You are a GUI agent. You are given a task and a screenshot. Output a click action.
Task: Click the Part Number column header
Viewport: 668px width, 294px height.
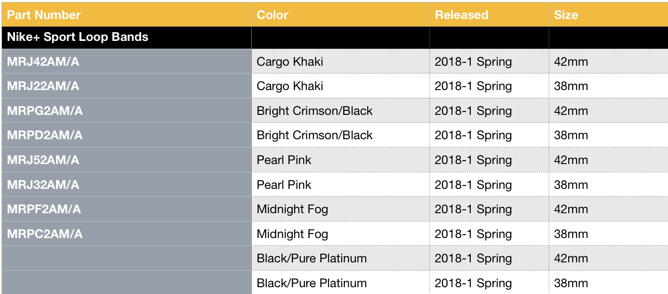point(44,15)
